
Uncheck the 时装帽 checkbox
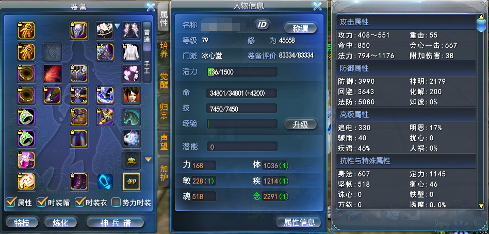coord(42,203)
